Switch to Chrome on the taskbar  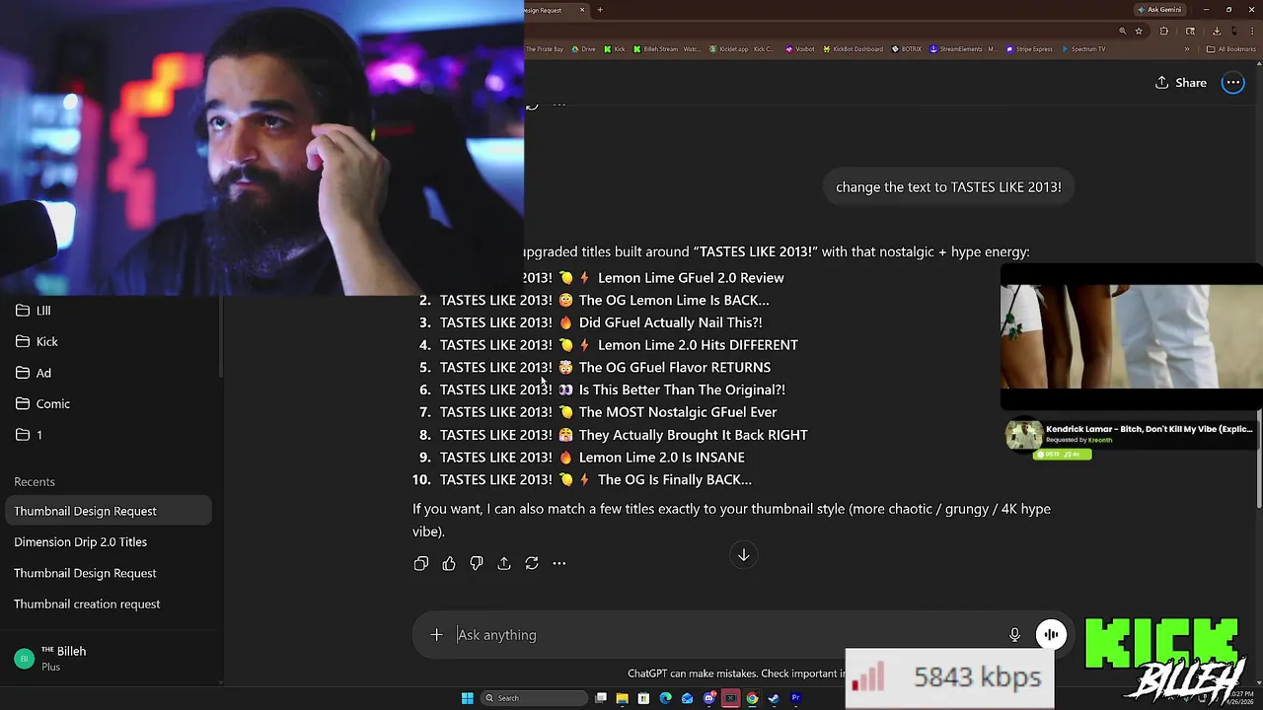pos(752,698)
